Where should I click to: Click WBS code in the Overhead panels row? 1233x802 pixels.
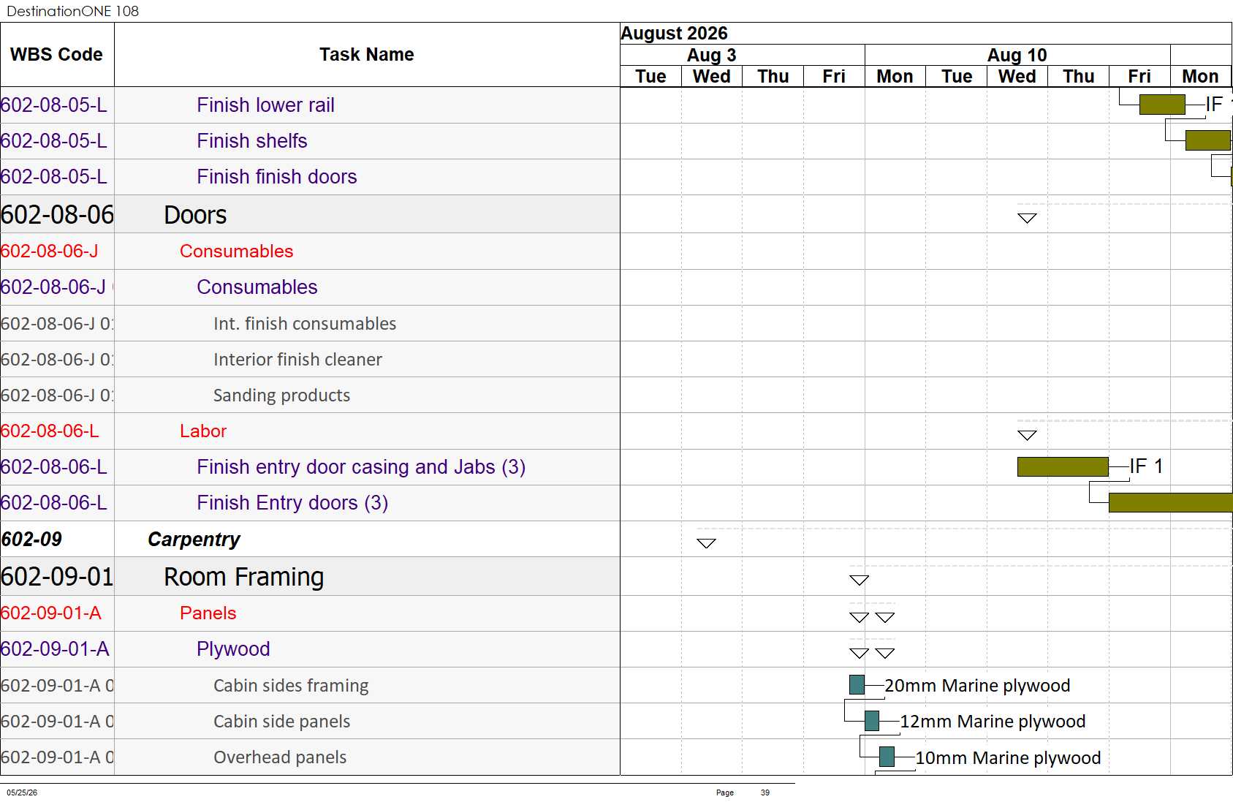(57, 757)
